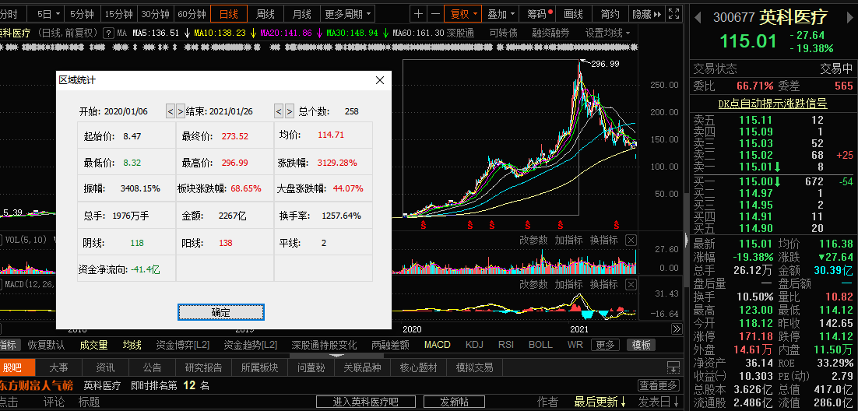
Task: Click the 发新帖 button
Action: click(x=454, y=402)
